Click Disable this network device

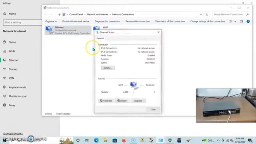click(76, 21)
